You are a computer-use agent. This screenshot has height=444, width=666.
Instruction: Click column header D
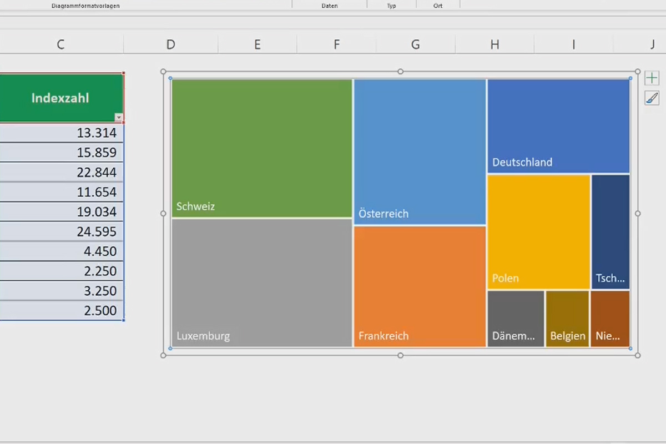coord(170,44)
